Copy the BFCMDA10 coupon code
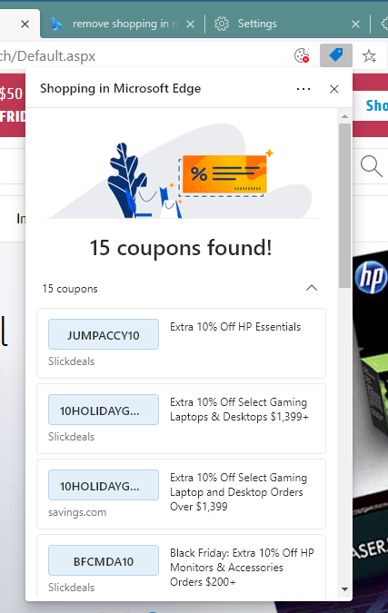Viewport: 388px width, 613px height. 104,560
